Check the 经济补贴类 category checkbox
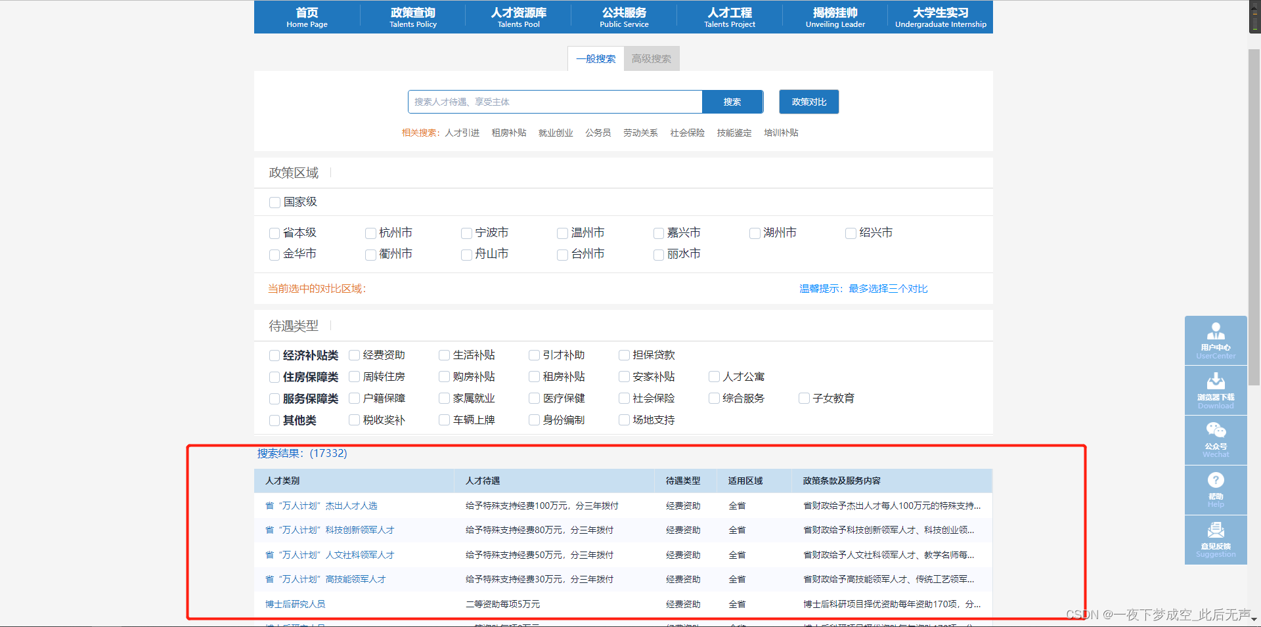This screenshot has width=1261, height=627. coord(275,355)
